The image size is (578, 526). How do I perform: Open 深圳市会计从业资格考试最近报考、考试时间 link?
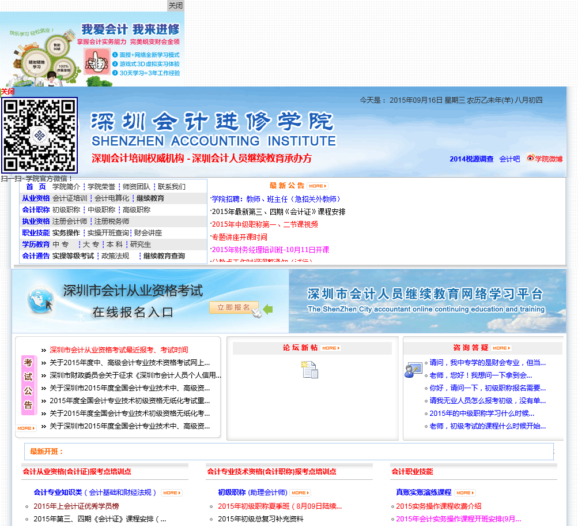(x=119, y=350)
